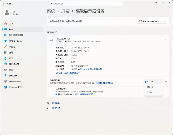Click the test local account name

point(15,12)
